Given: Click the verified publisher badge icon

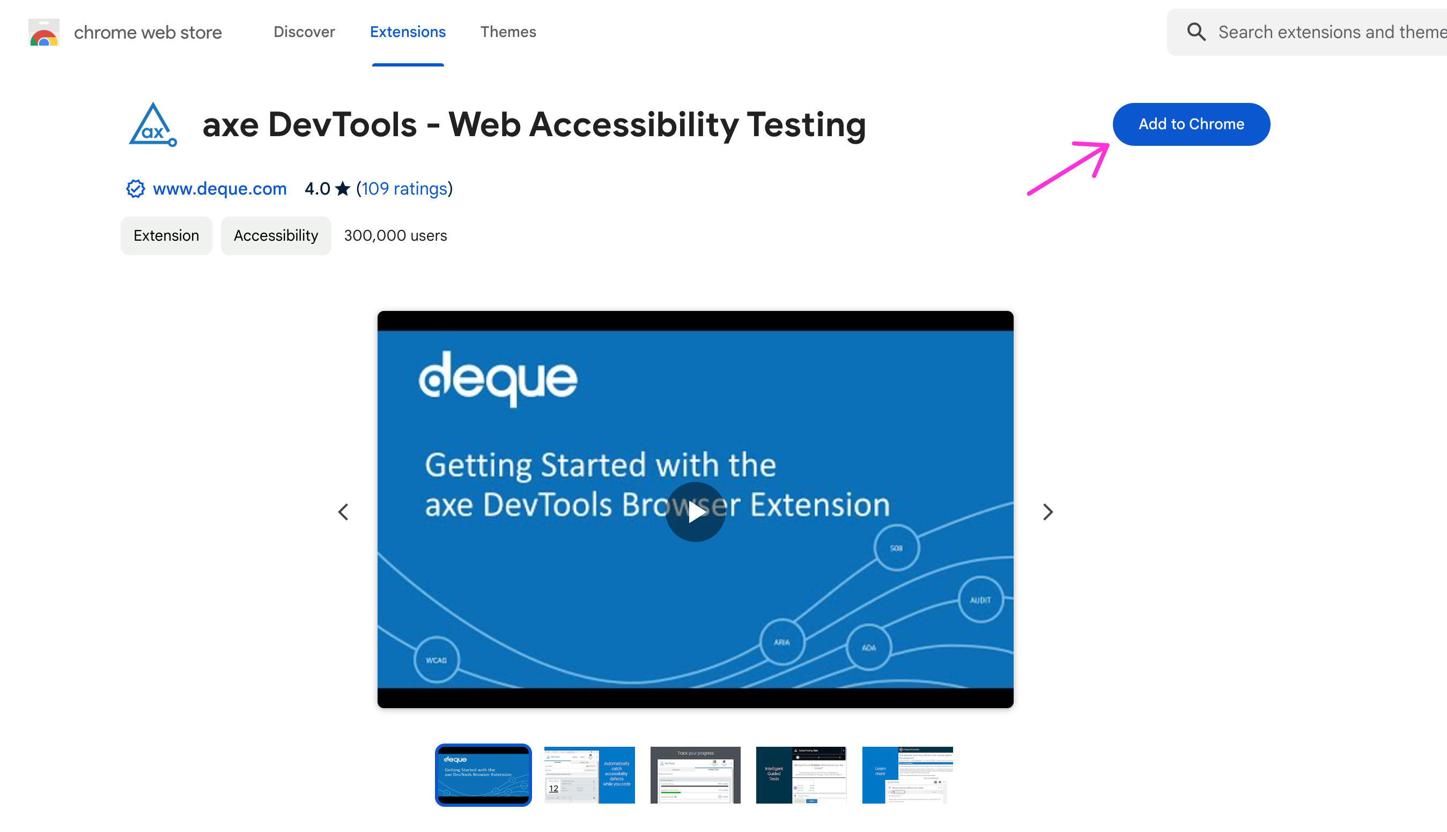Looking at the screenshot, I should tap(136, 189).
